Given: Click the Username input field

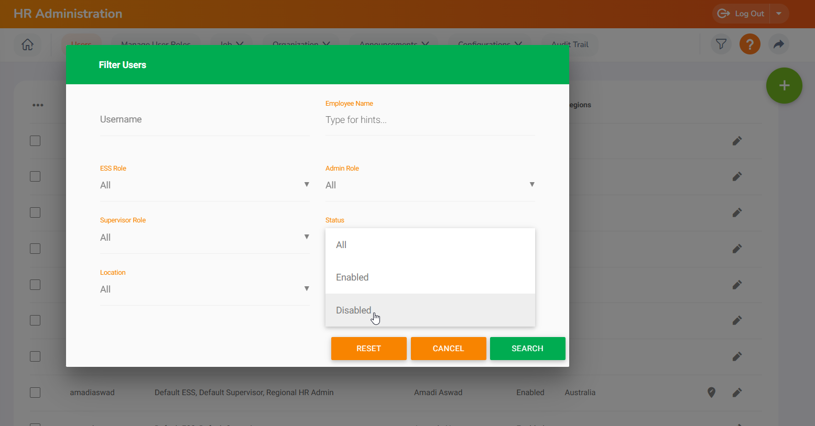Looking at the screenshot, I should tap(204, 120).
